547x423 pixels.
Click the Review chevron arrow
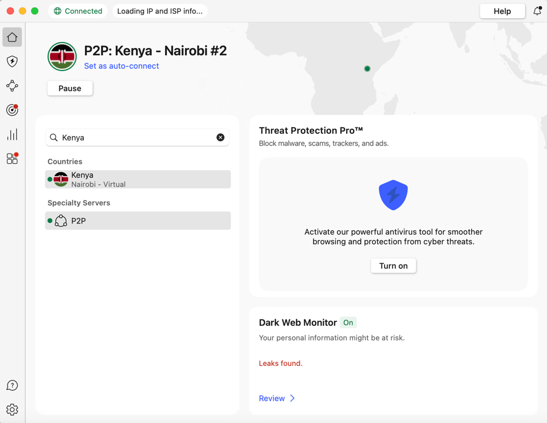pyautogui.click(x=292, y=398)
